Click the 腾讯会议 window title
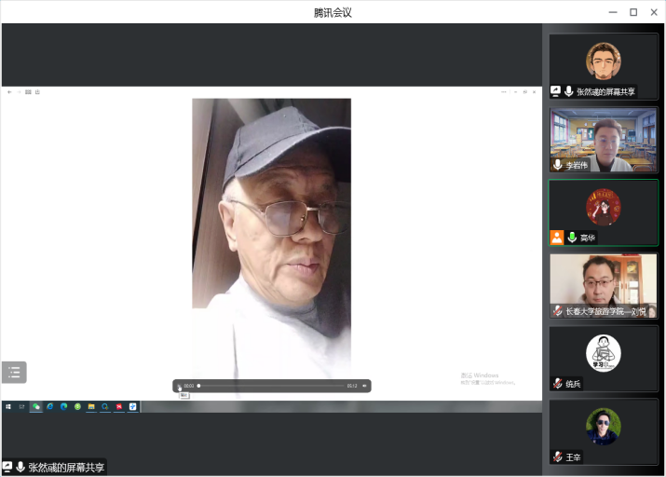Viewport: 666px width, 477px height. [333, 13]
